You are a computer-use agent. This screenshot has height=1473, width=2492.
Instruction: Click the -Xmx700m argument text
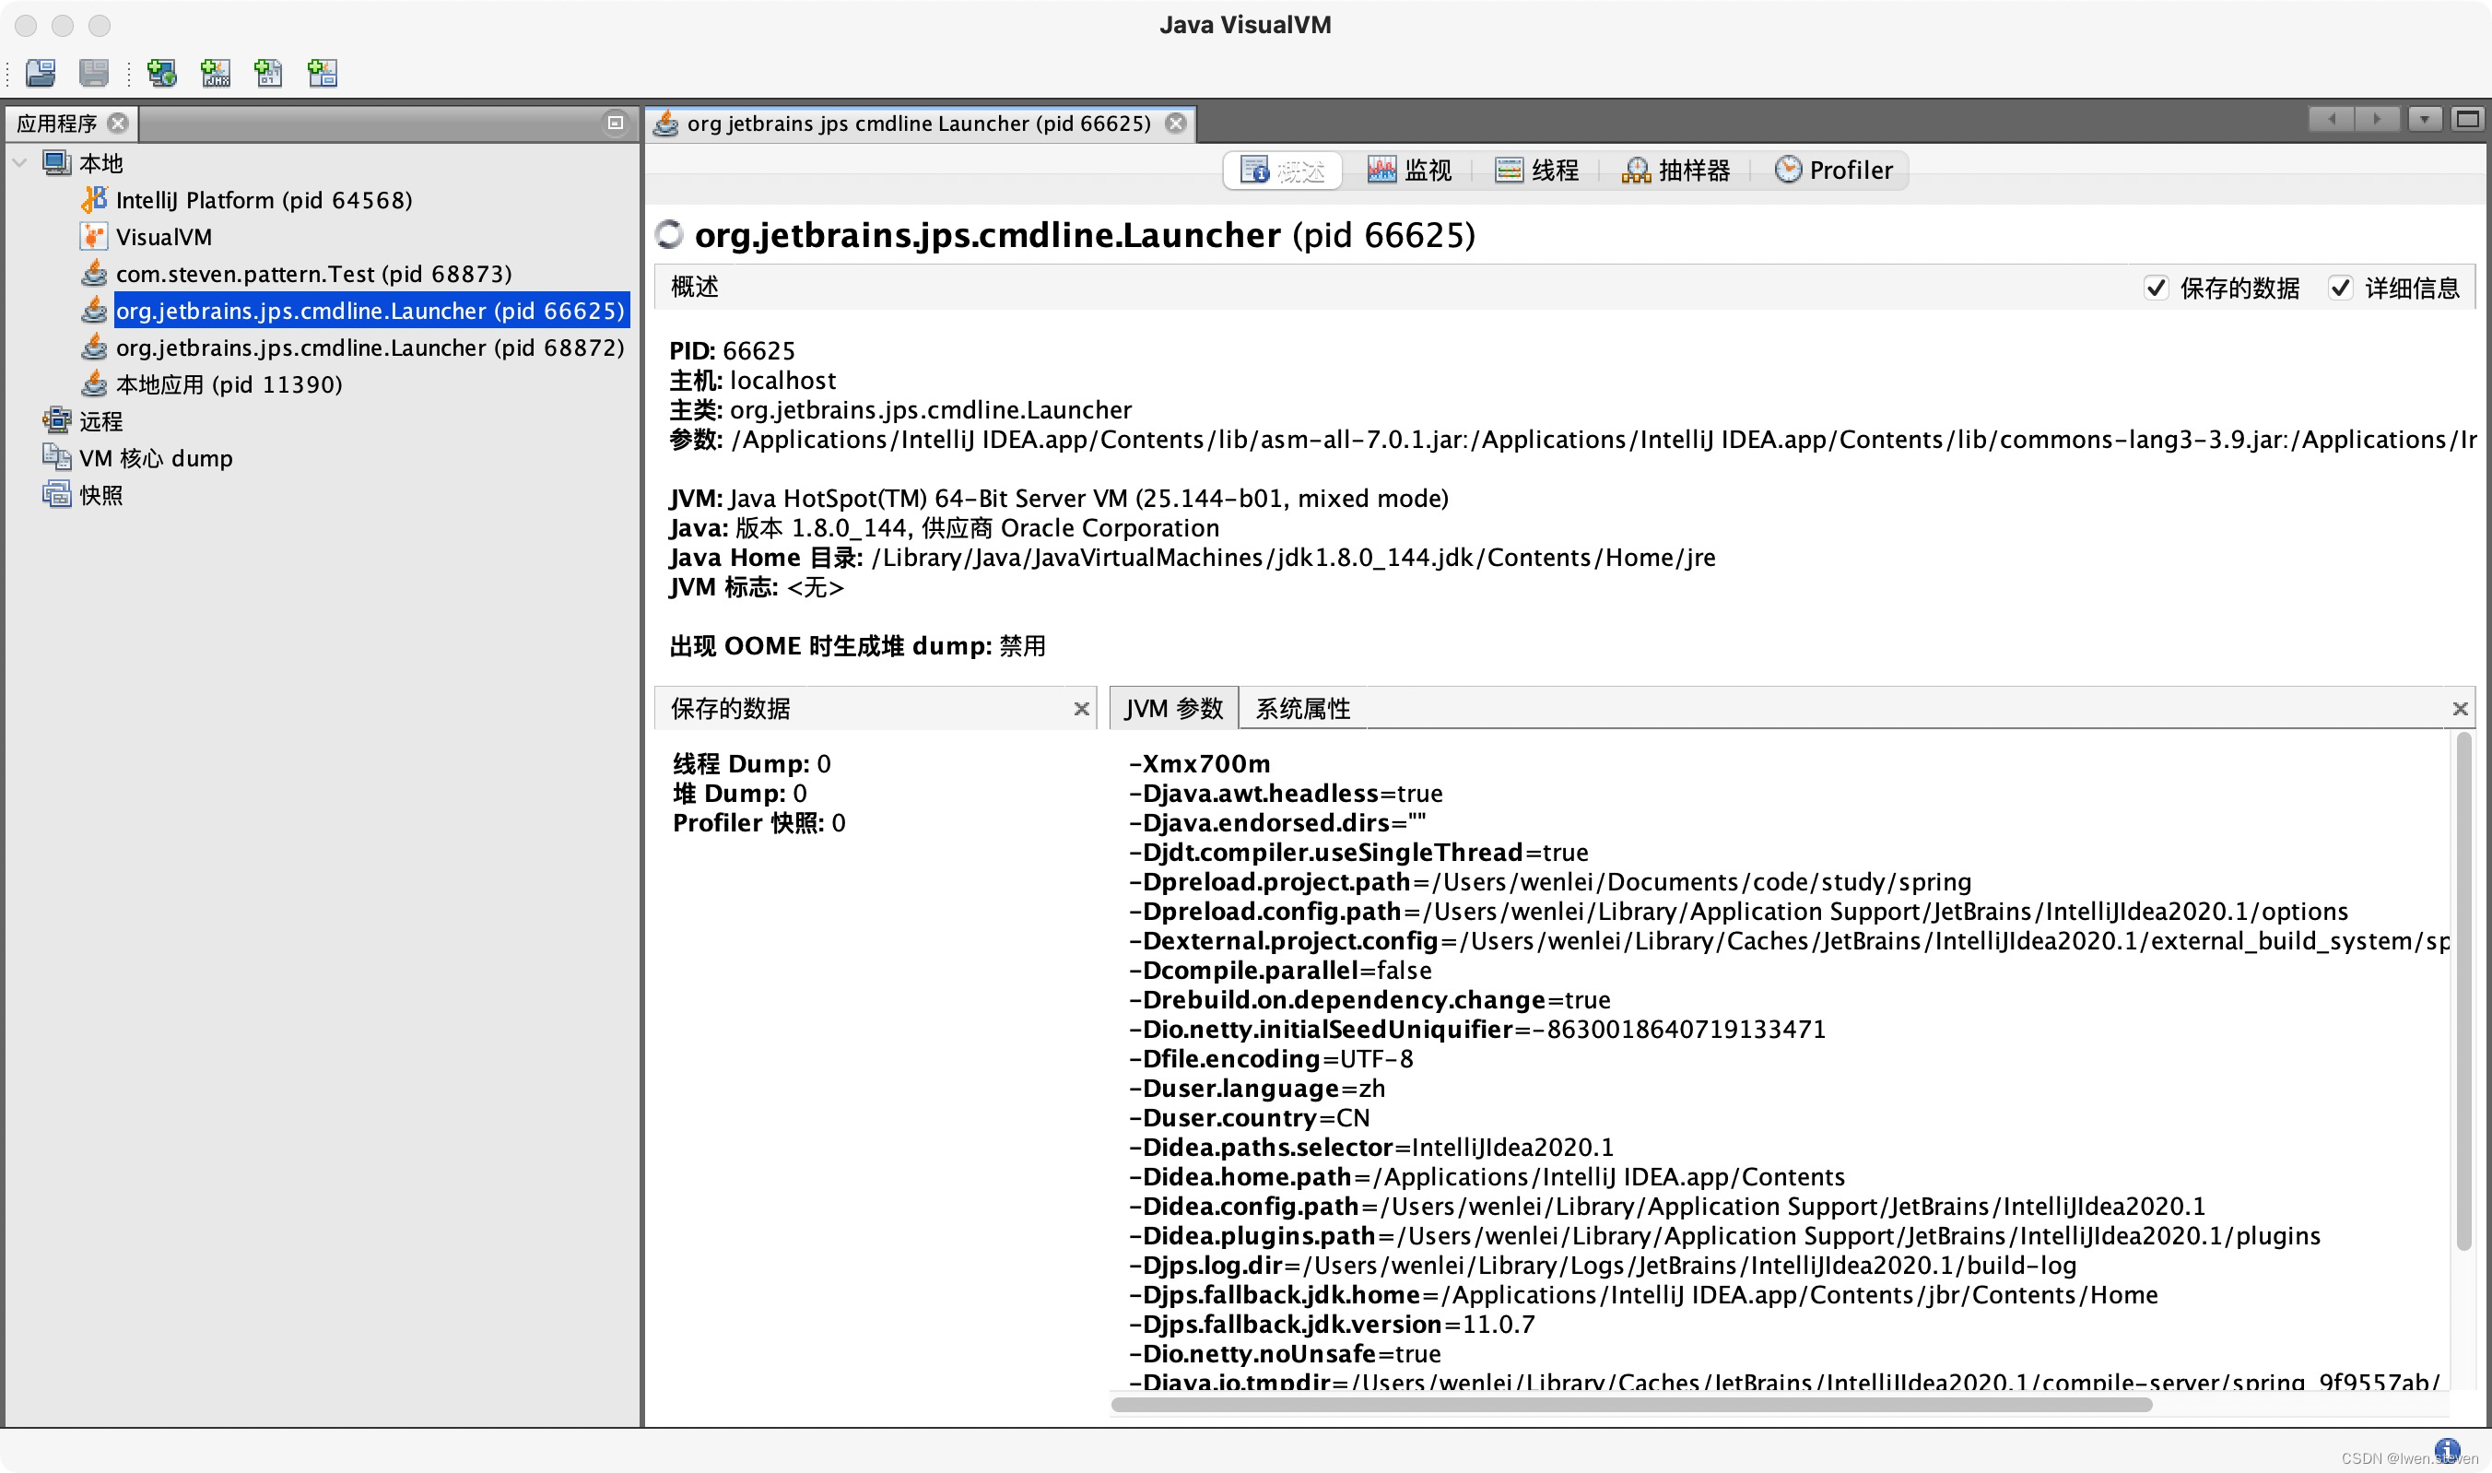click(1200, 764)
